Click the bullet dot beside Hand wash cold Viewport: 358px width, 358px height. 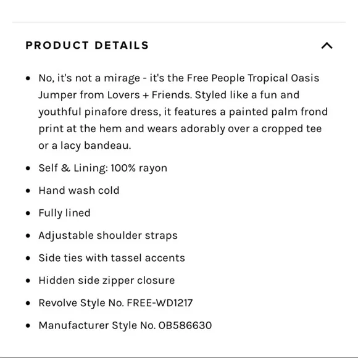(28, 191)
